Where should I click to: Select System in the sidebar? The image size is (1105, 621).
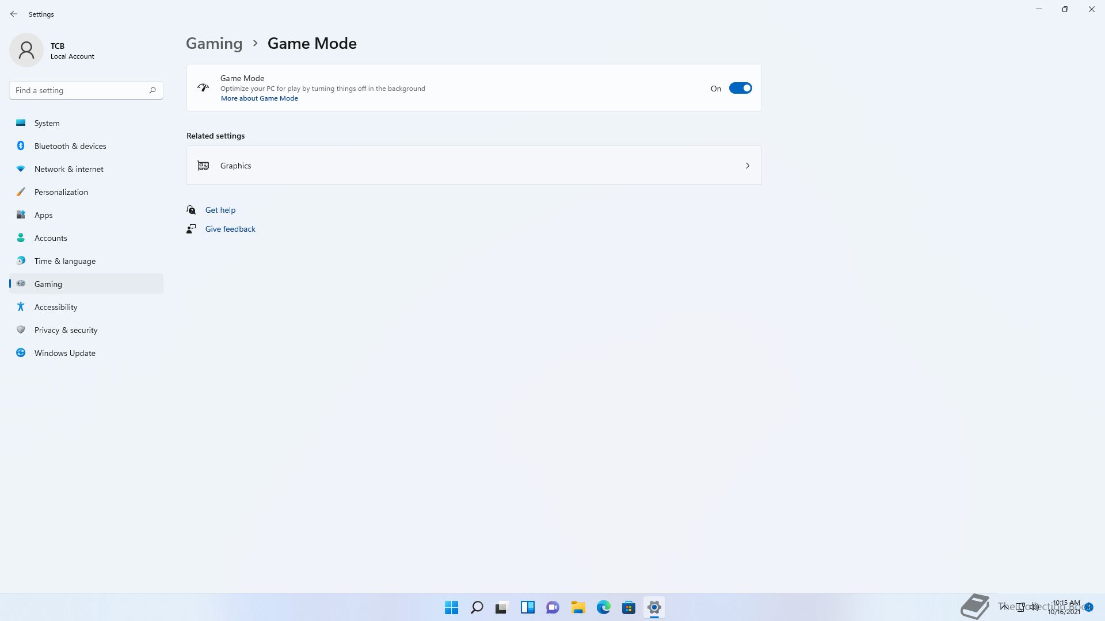pos(86,123)
